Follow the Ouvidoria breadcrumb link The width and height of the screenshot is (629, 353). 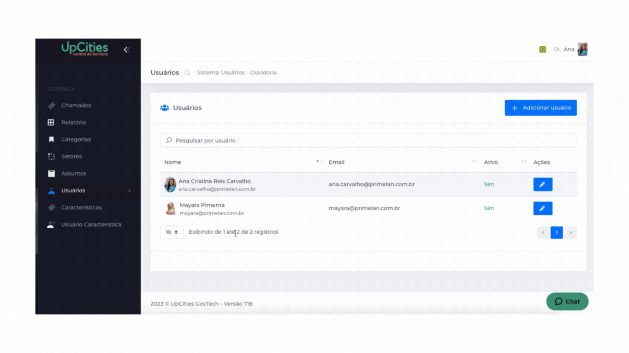click(x=263, y=72)
